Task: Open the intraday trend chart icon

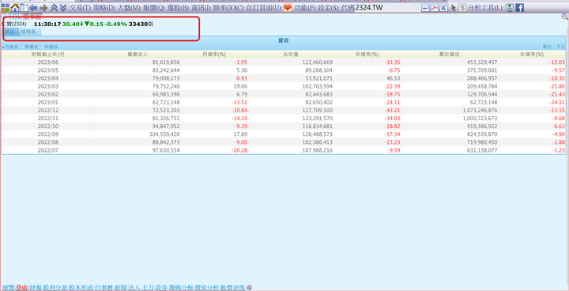Action: tap(435, 8)
